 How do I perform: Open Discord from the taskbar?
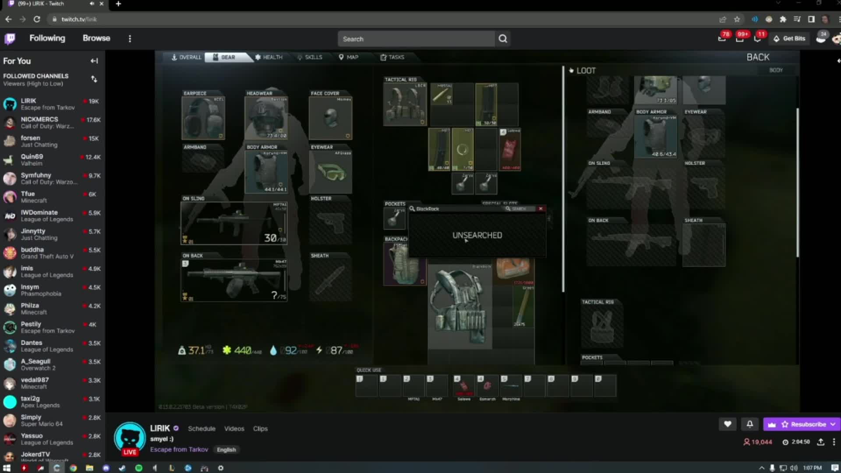tap(106, 468)
